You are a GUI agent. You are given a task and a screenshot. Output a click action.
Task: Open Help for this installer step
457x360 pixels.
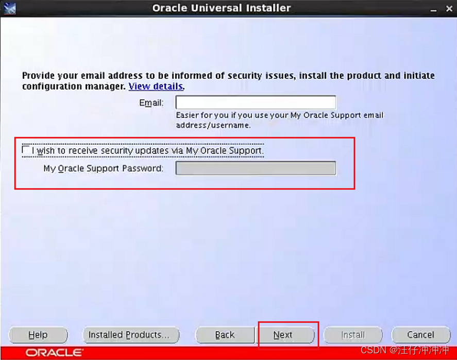tap(38, 335)
